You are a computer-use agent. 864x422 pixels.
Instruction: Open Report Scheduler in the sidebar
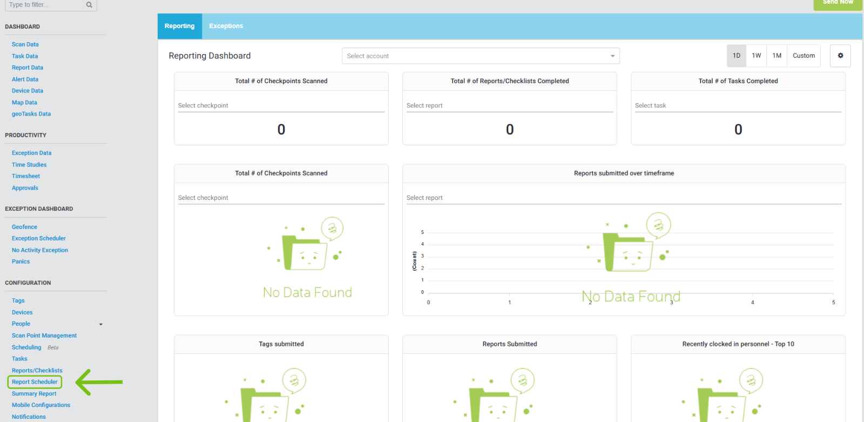(x=35, y=382)
